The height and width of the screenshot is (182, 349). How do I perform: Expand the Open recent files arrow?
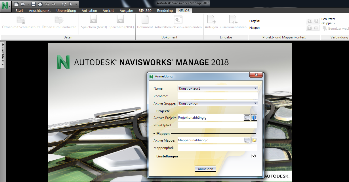click(x=28, y=4)
